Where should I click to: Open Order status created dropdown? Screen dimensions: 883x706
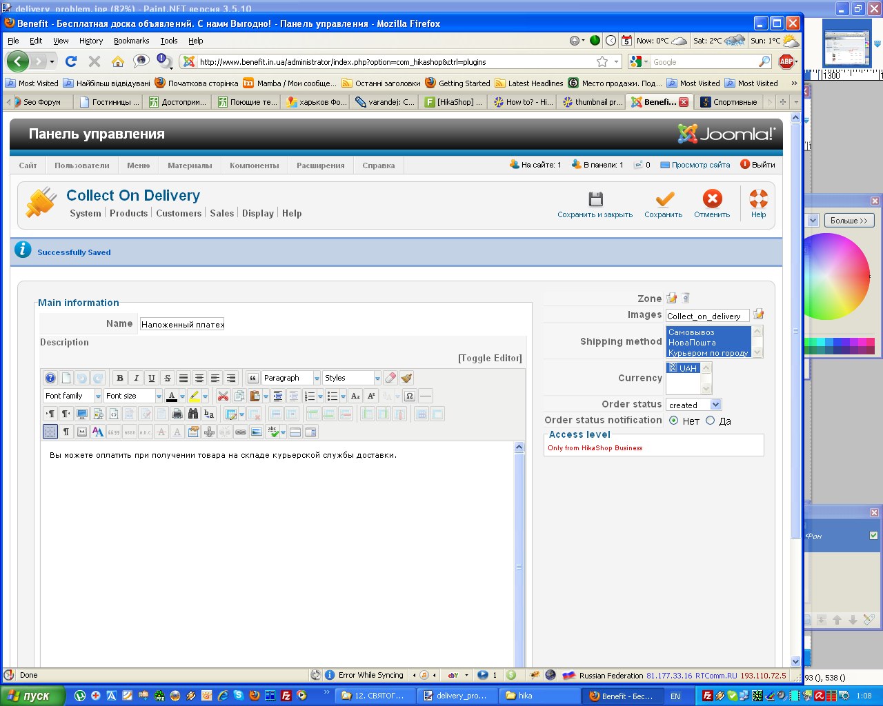[x=694, y=405]
